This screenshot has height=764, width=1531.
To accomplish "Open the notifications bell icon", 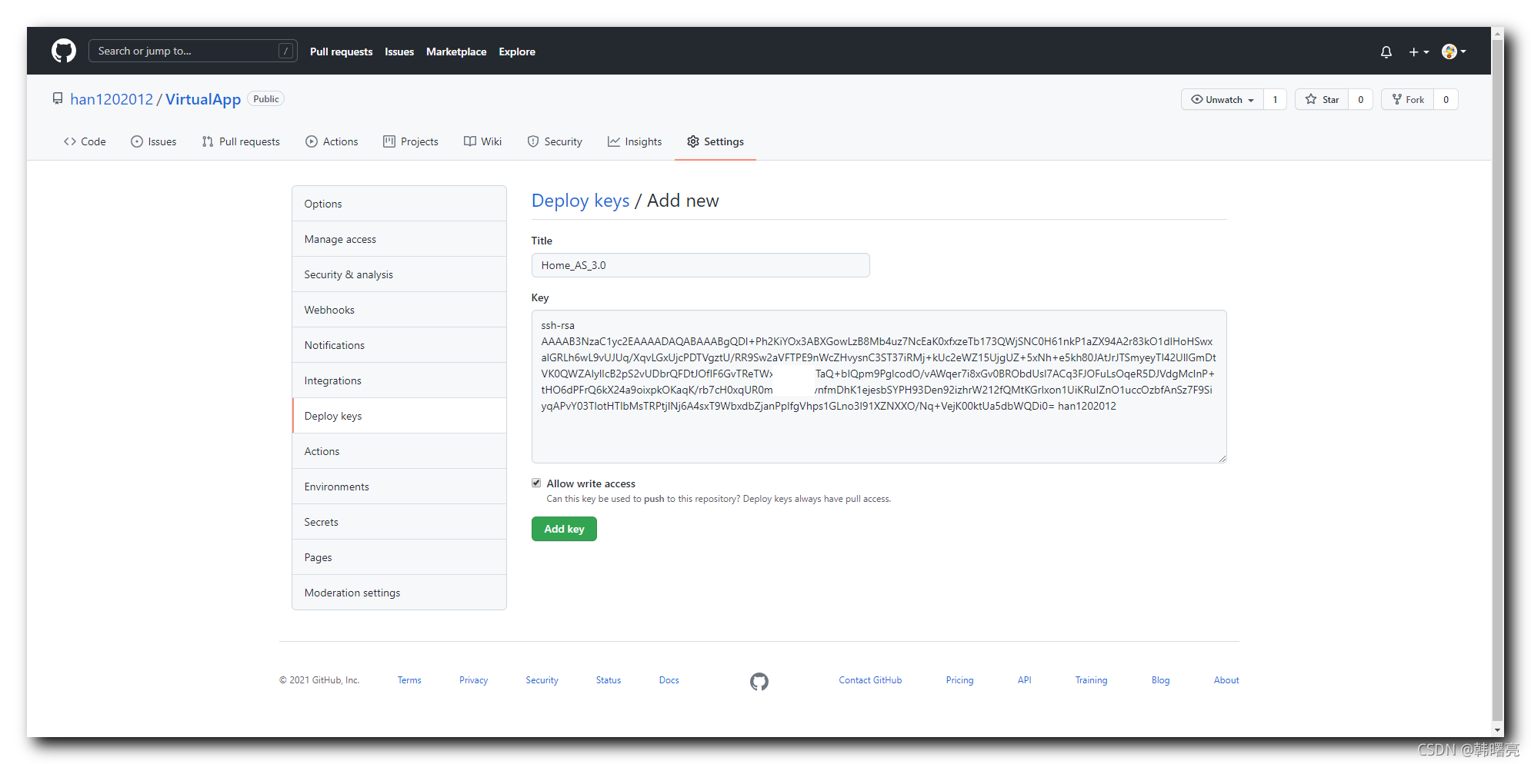I will pyautogui.click(x=1386, y=52).
